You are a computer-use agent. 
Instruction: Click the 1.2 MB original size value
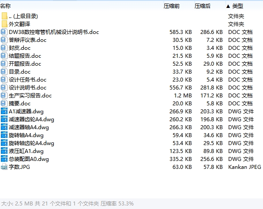pos(183,96)
